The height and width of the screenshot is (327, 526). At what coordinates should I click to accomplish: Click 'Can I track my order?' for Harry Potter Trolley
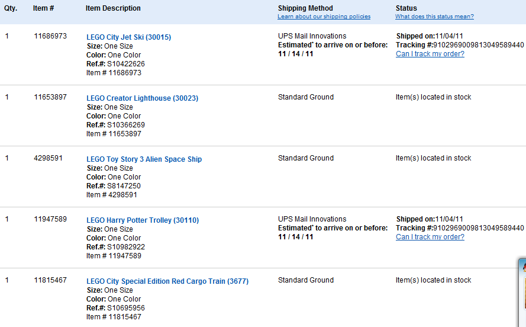pos(430,237)
